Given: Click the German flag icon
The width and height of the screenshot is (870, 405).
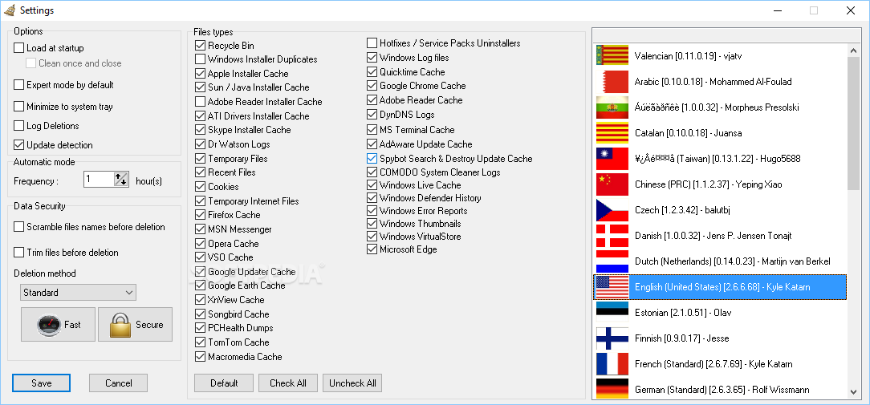Looking at the screenshot, I should (x=612, y=388).
